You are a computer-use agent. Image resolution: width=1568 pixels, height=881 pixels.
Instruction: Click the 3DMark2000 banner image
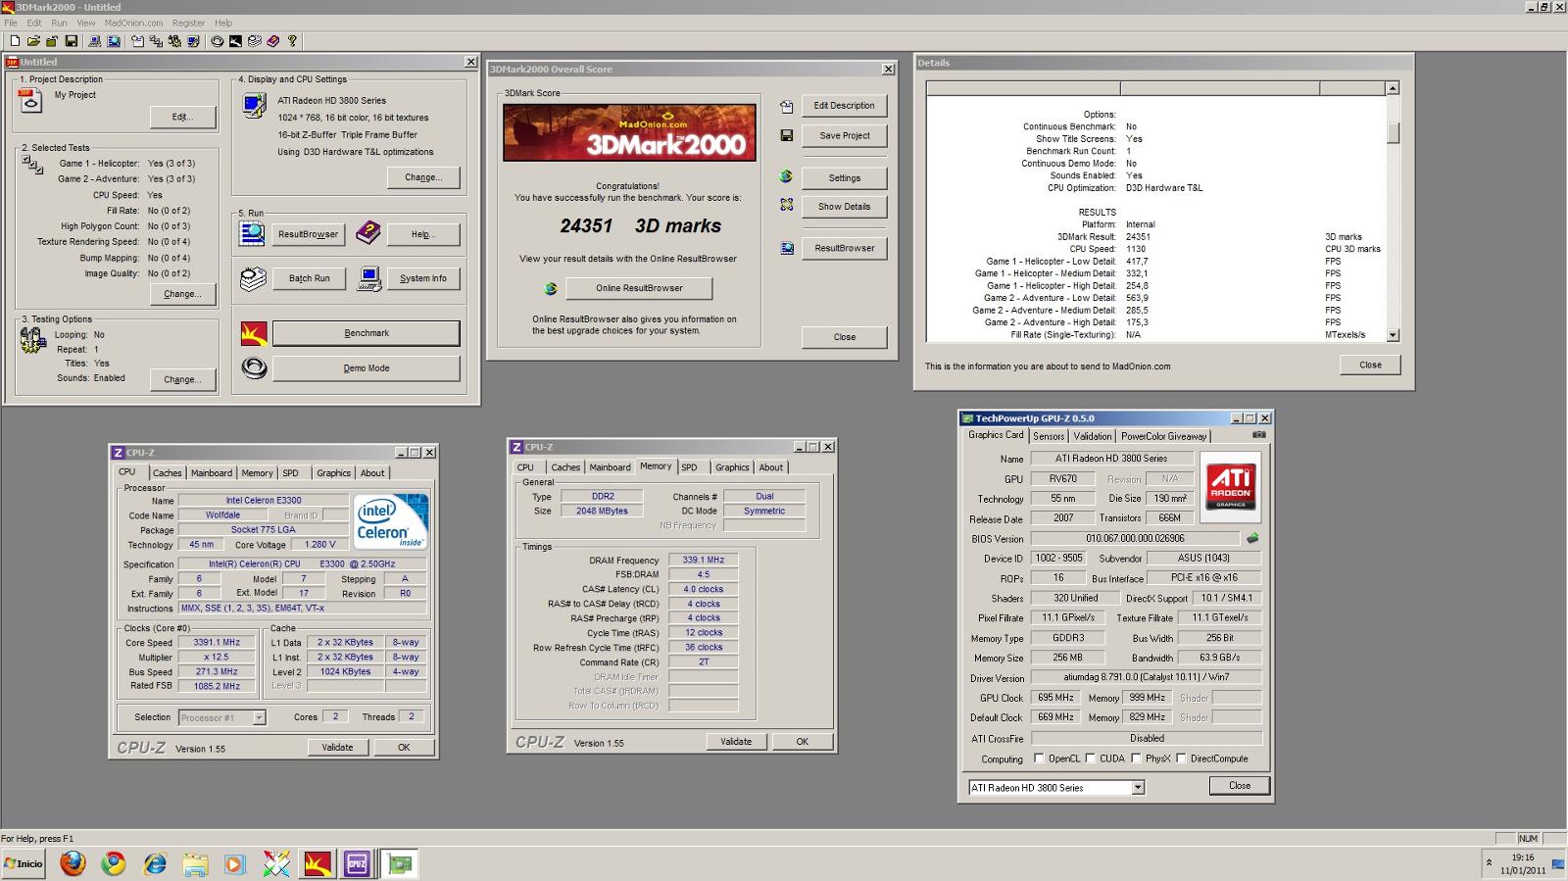click(x=629, y=132)
